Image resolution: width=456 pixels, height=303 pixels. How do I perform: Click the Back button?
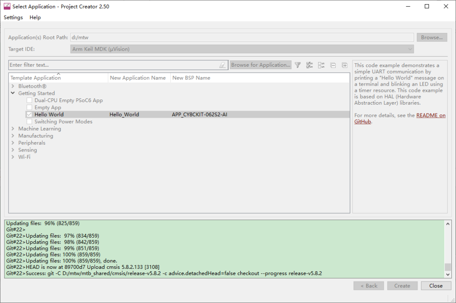click(x=369, y=286)
